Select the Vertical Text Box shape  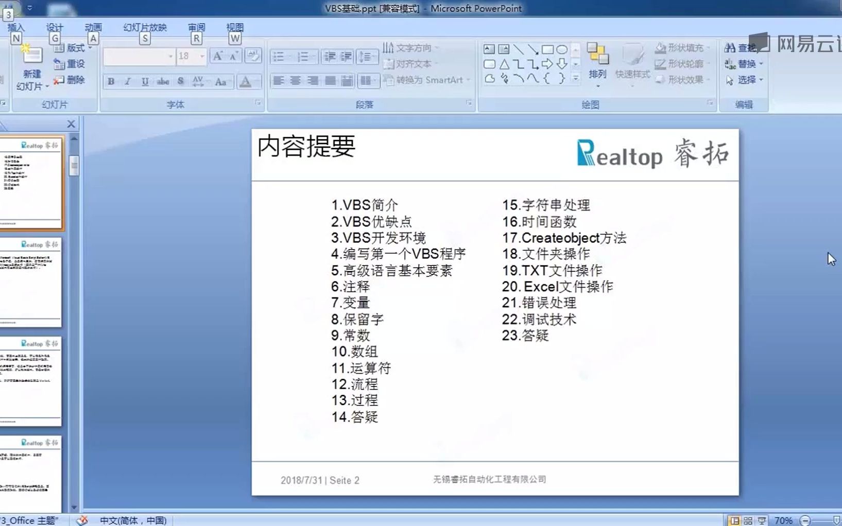[504, 49]
